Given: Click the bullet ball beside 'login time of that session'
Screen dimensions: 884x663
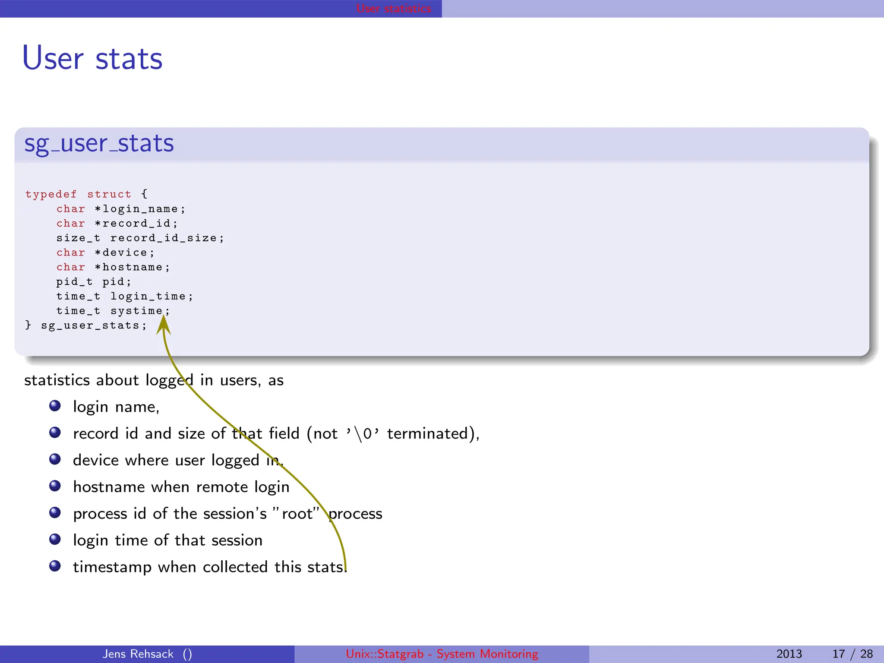Looking at the screenshot, I should click(55, 539).
